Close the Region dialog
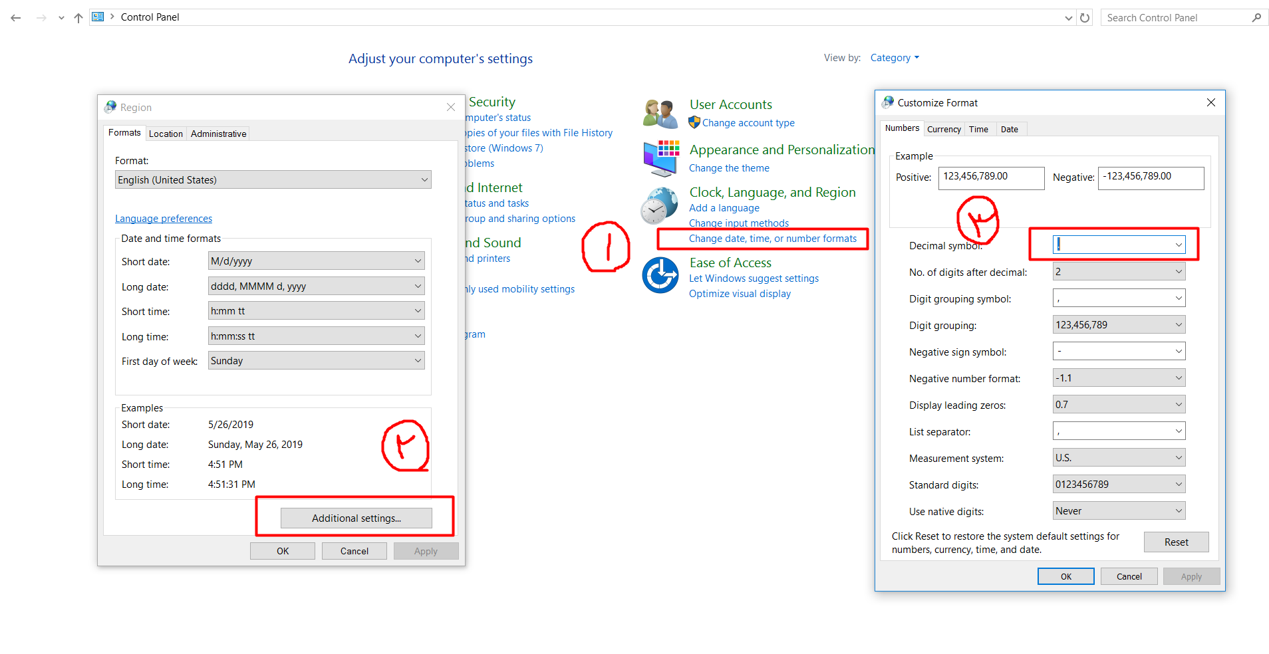This screenshot has width=1269, height=654. coord(451,107)
